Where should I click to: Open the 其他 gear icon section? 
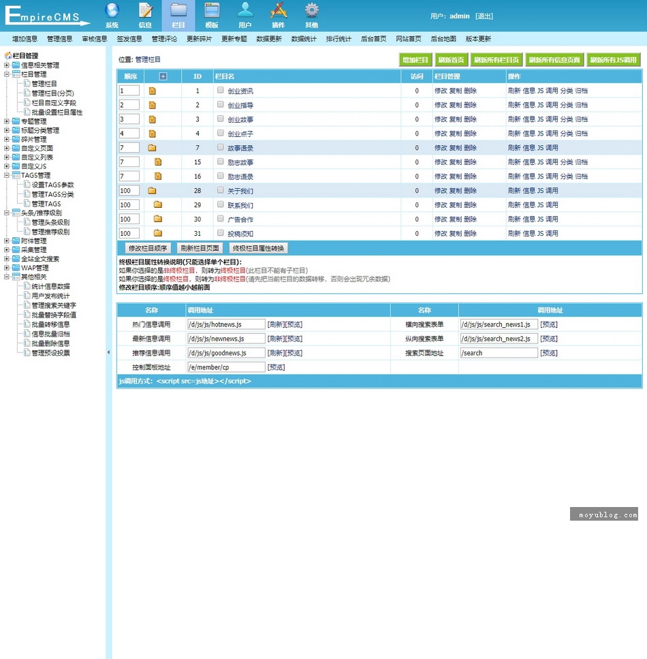tap(312, 15)
